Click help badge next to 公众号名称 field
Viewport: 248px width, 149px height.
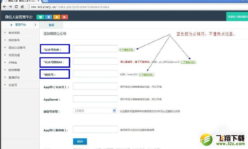pyautogui.click(x=127, y=50)
